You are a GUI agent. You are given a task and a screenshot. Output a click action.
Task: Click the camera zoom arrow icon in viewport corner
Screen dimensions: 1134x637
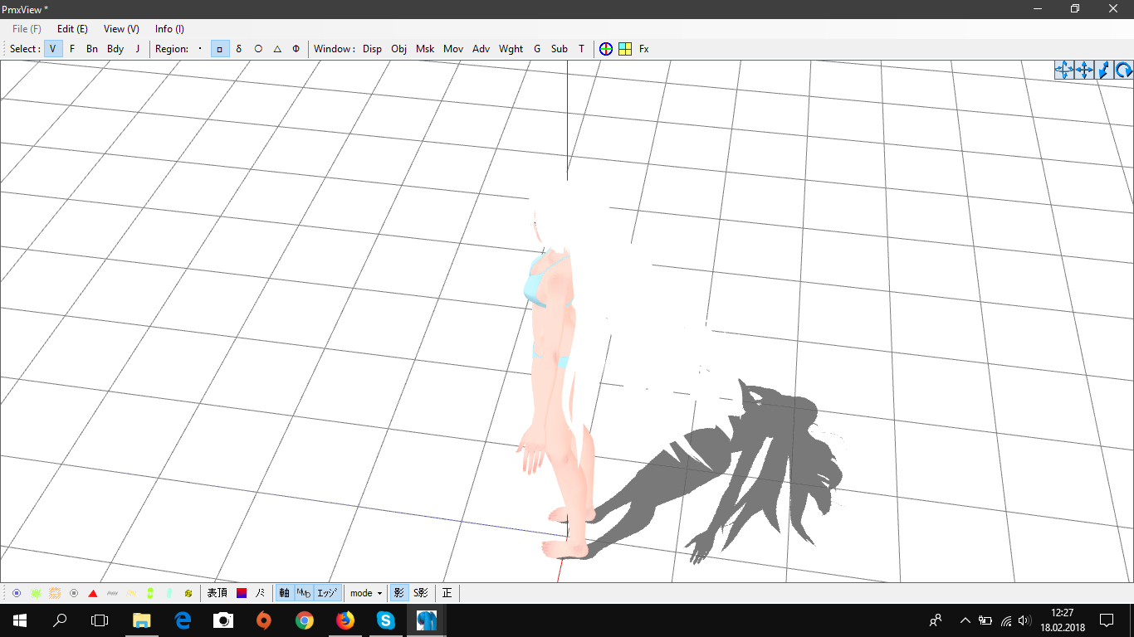[1104, 71]
